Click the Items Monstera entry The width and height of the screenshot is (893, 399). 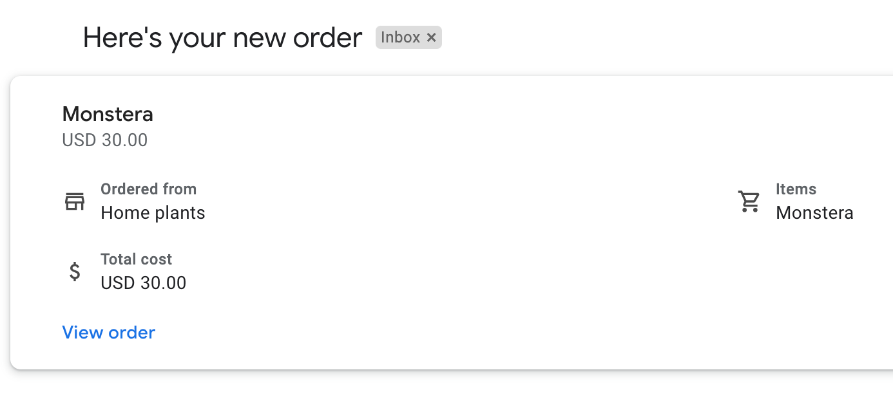[x=814, y=212]
